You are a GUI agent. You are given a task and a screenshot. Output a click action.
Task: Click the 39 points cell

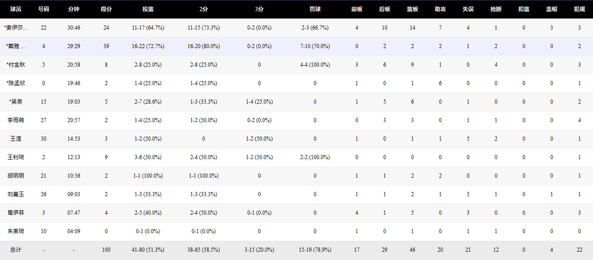click(106, 46)
